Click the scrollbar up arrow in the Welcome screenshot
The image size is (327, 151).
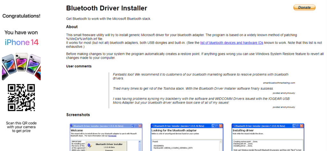140,141
